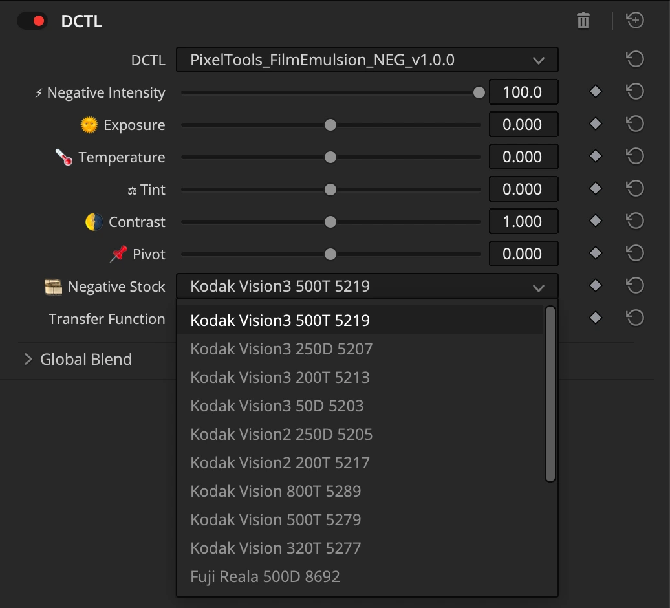670x608 pixels.
Task: Expand the Global Blend section
Action: click(x=28, y=360)
